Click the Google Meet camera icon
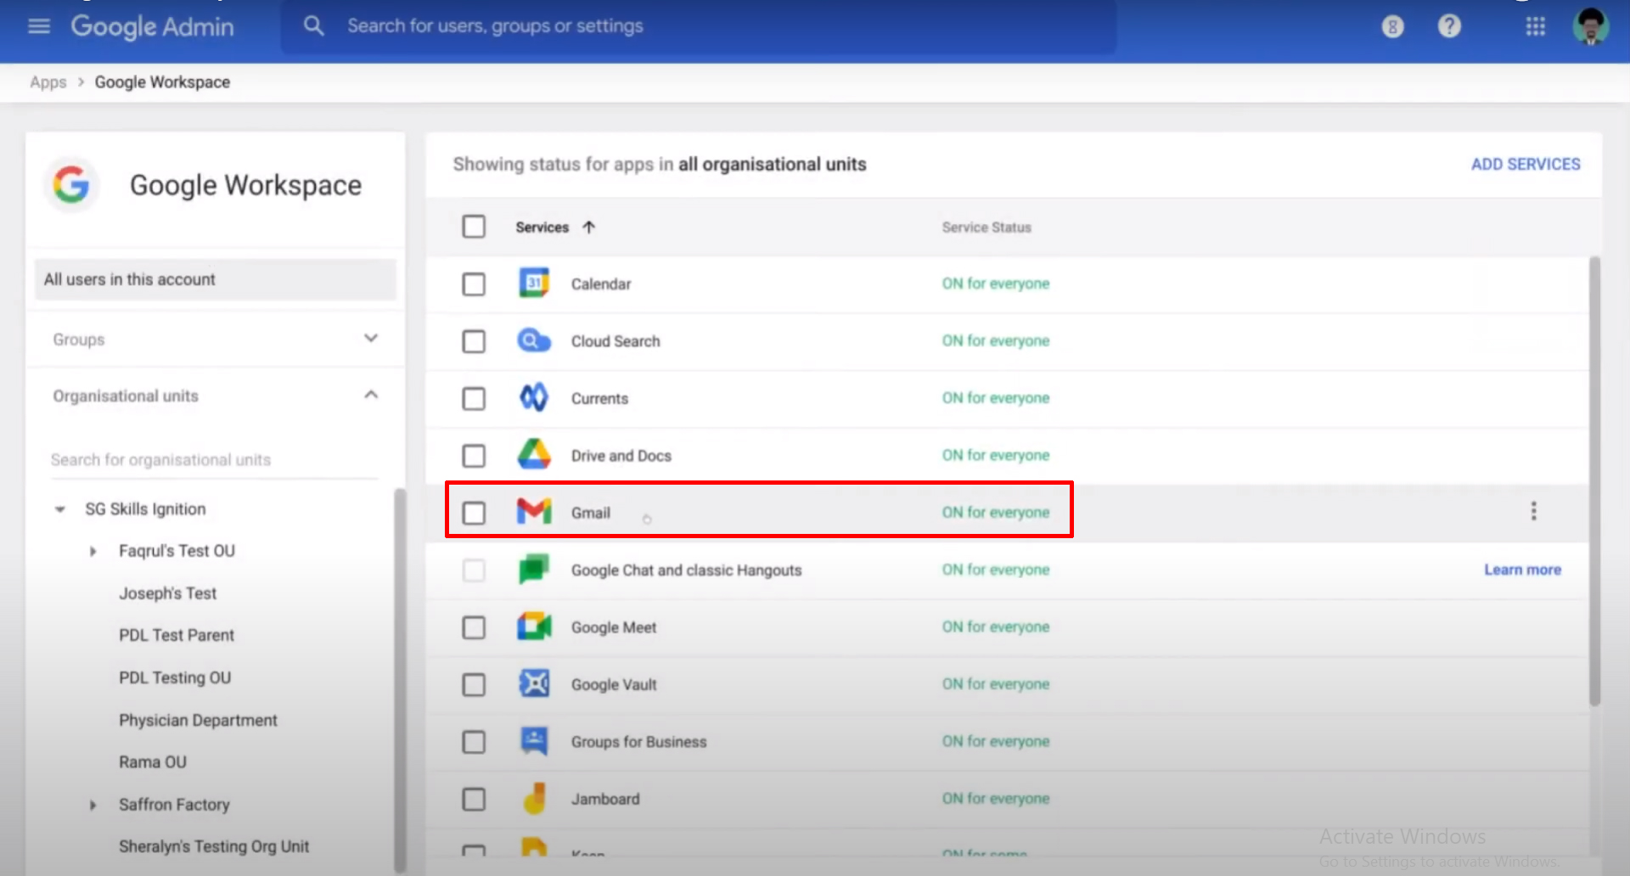 (x=534, y=626)
